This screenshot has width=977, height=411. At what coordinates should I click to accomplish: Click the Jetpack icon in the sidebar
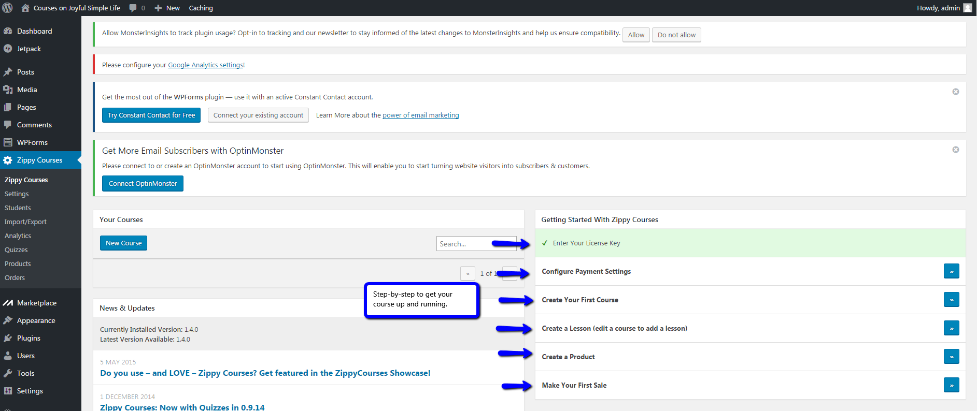click(x=8, y=49)
